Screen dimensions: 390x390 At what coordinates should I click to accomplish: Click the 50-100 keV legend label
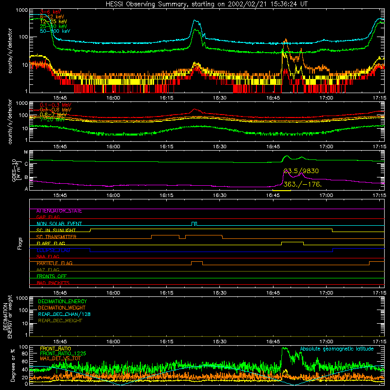55,31
